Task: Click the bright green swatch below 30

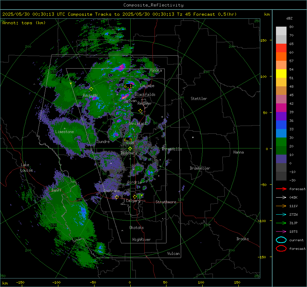Action: click(281, 142)
